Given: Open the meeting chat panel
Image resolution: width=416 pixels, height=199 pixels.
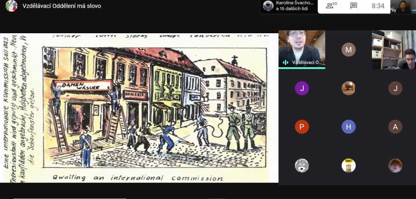Looking at the screenshot, I should pos(353,6).
